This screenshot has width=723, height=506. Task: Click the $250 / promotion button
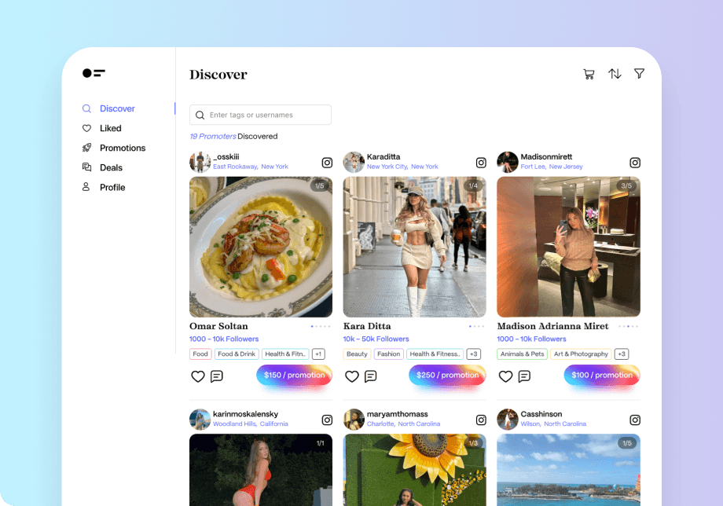pyautogui.click(x=447, y=375)
